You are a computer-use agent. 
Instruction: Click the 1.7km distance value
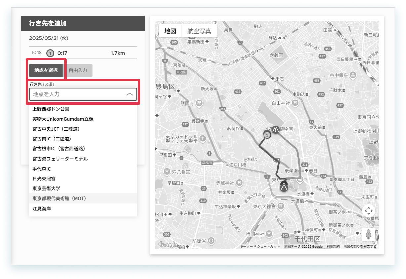pyautogui.click(x=118, y=53)
